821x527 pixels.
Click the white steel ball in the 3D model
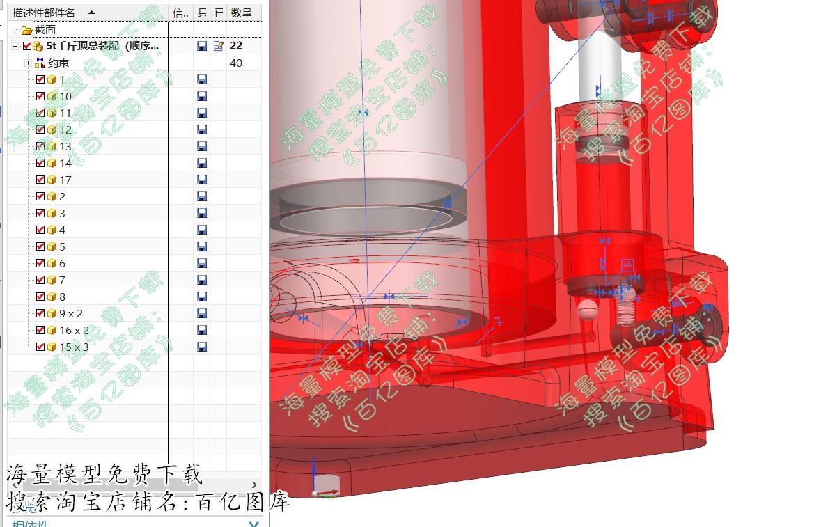tap(588, 309)
